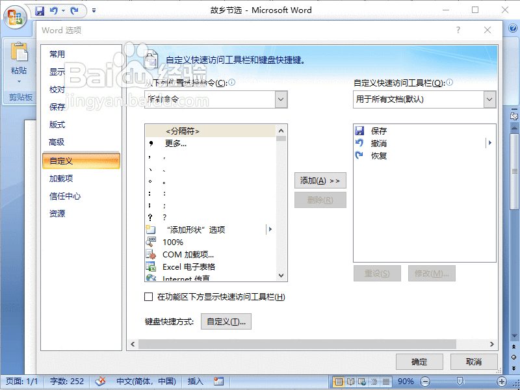Select “添加形状”选项 command
The image size is (520, 390).
210,230
